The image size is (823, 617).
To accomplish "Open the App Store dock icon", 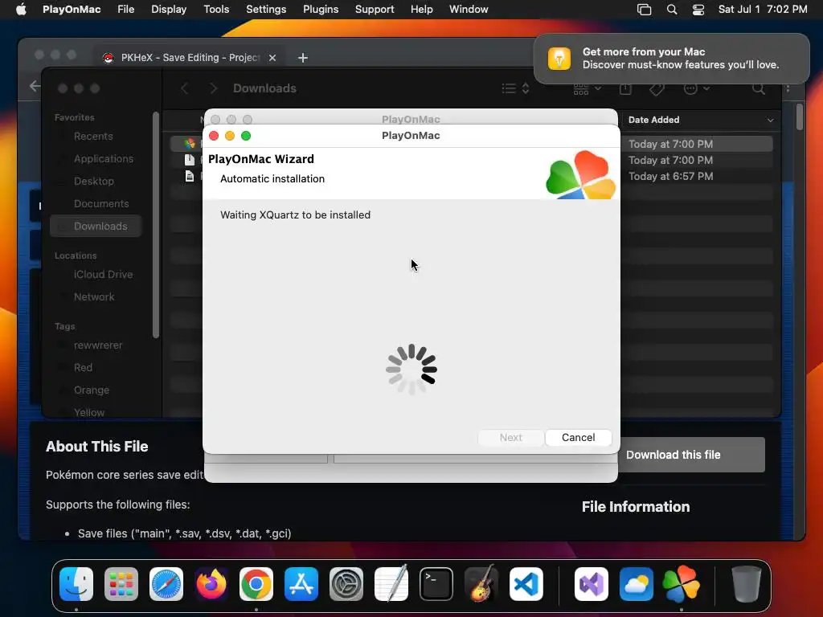I will click(301, 584).
